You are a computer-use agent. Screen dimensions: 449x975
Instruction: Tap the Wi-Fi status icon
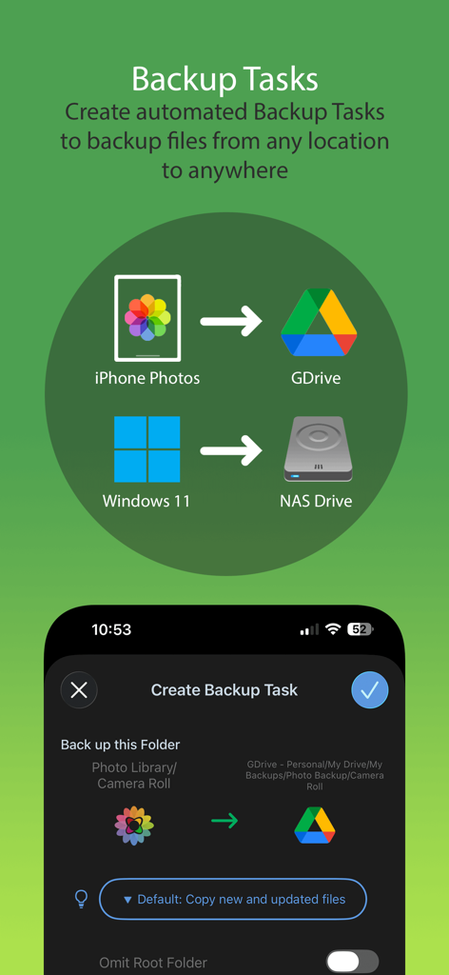(334, 629)
